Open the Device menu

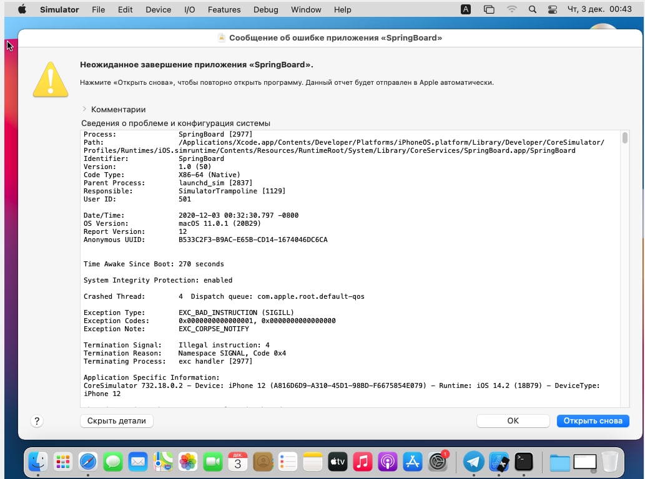[159, 9]
